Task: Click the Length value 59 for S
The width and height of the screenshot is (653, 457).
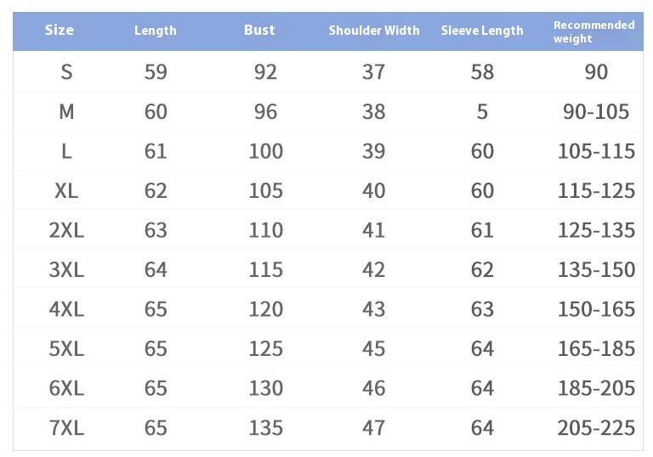Action: pos(156,72)
